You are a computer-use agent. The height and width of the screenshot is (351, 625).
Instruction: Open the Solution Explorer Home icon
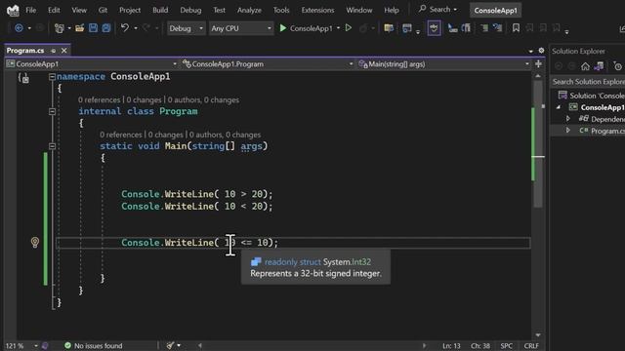(x=585, y=66)
